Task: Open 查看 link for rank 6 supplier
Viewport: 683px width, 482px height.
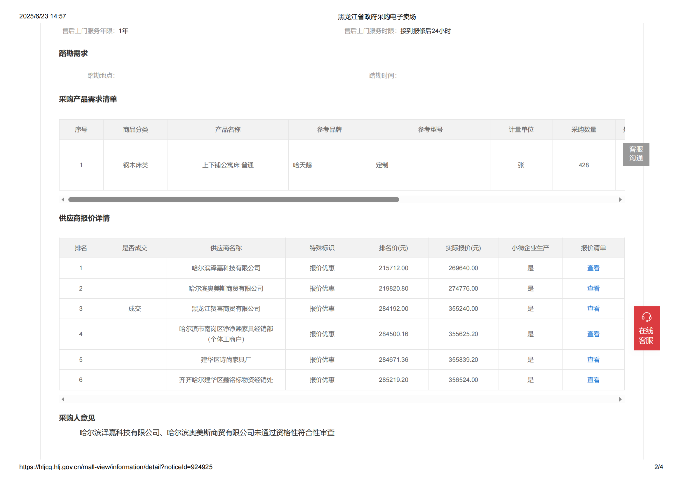Action: [x=593, y=380]
